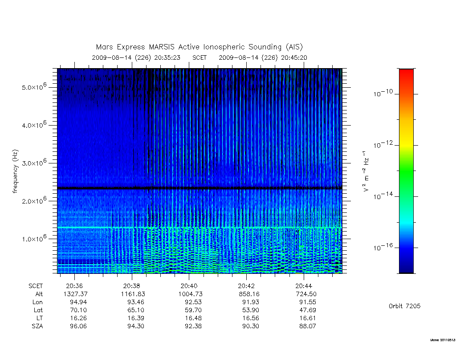Select the 20:36 SCET axis label

(x=74, y=286)
